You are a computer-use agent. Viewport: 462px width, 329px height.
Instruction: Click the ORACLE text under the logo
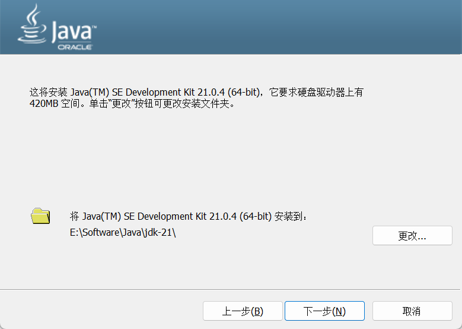coord(74,47)
